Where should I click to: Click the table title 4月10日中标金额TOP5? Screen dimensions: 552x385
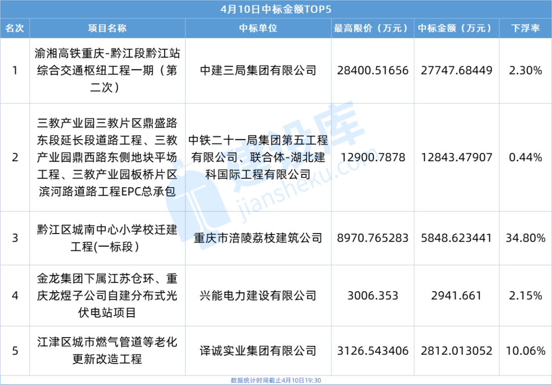(x=276, y=9)
